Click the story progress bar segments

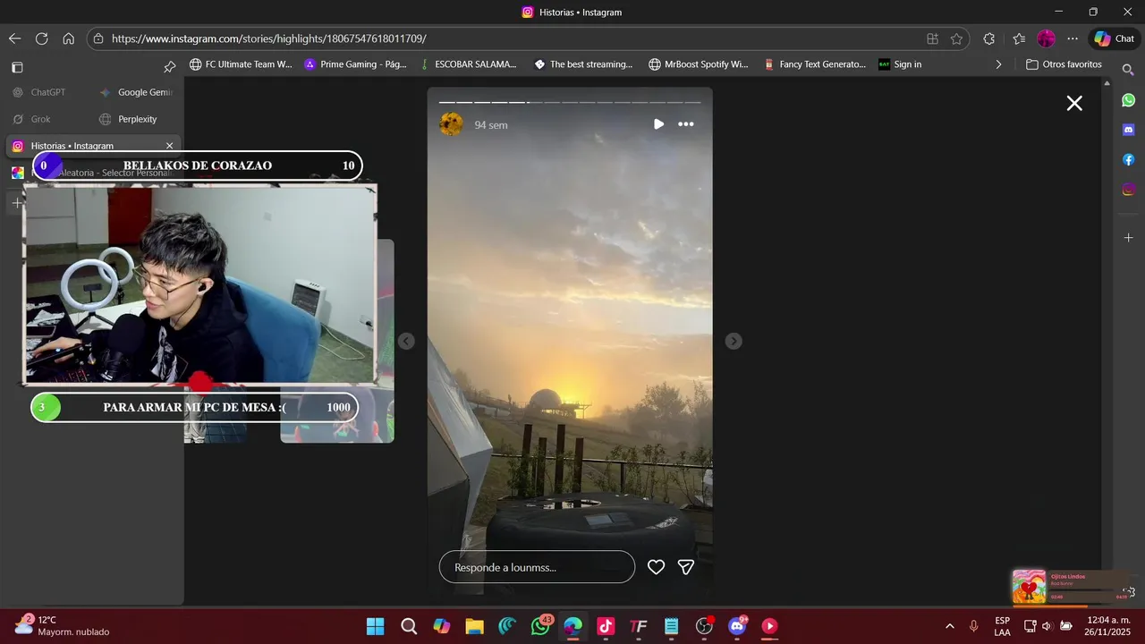[569, 102]
